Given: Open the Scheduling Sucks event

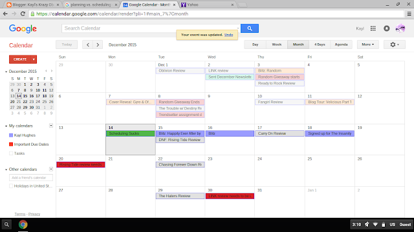Looking at the screenshot, I should (x=131, y=133).
